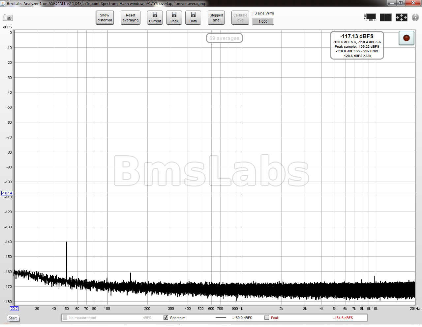
Task: Toggle the graph scrollbars icon
Action: (x=370, y=17)
